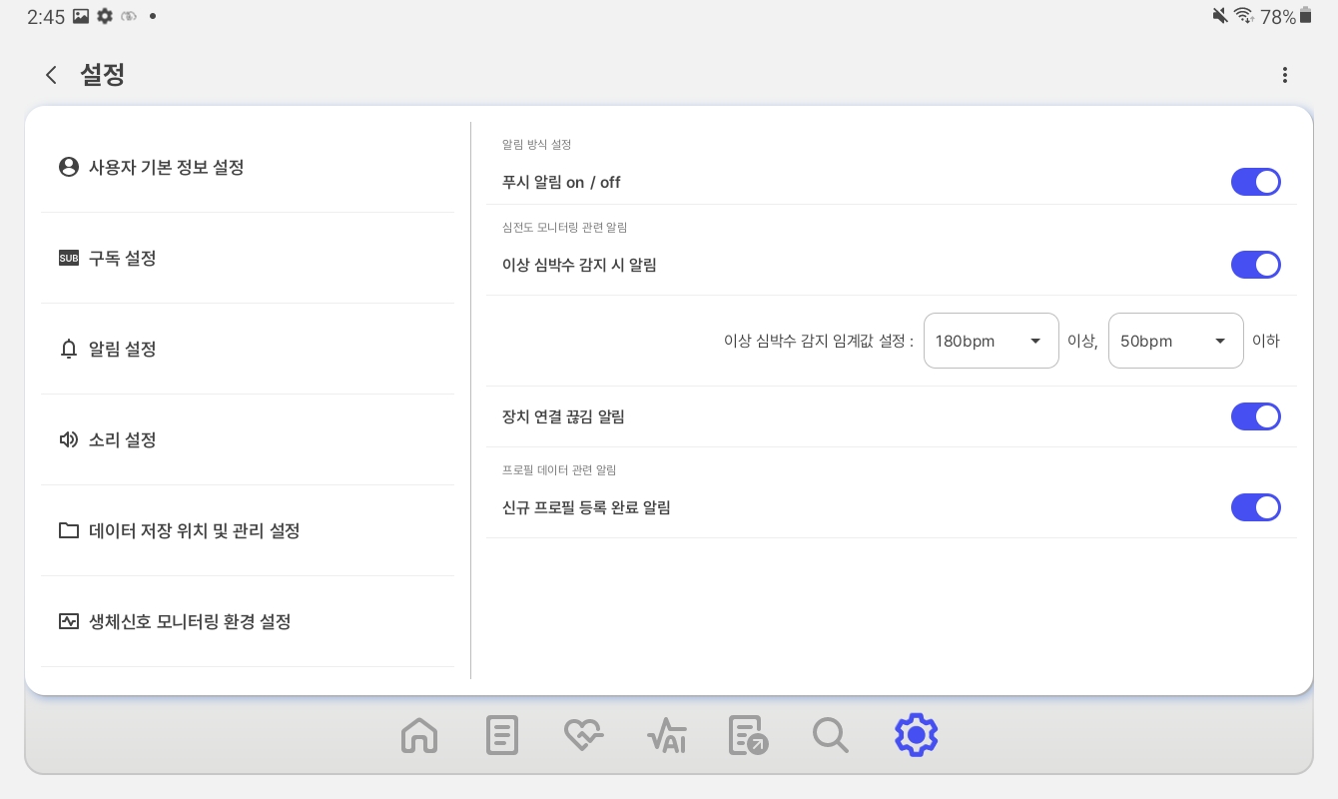Viewport: 1338px width, 799px height.
Task: Click the 프로필 데이터 관련 알림 label
Action: (559, 469)
